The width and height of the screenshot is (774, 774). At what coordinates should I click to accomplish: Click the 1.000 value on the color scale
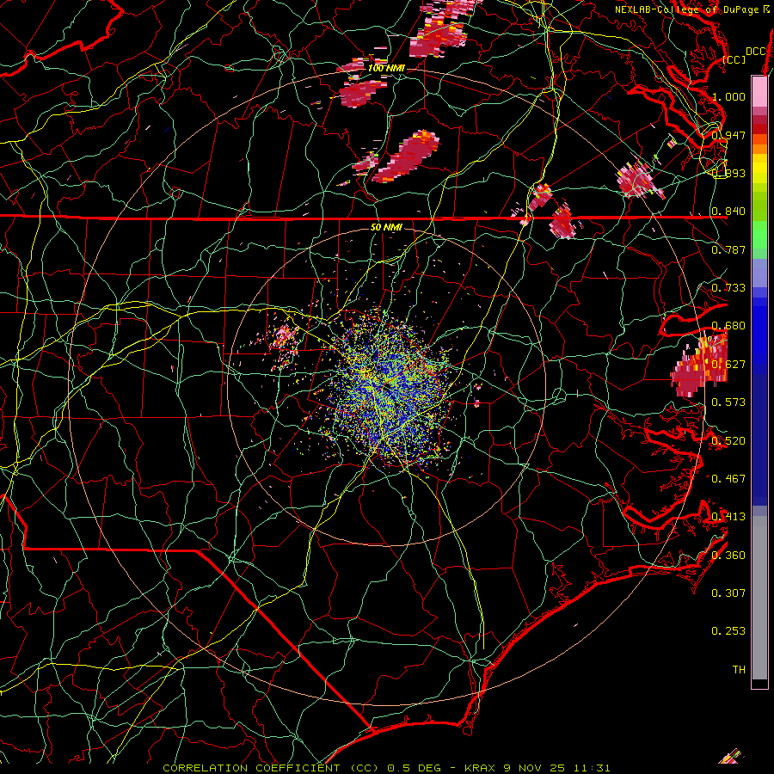(x=728, y=96)
